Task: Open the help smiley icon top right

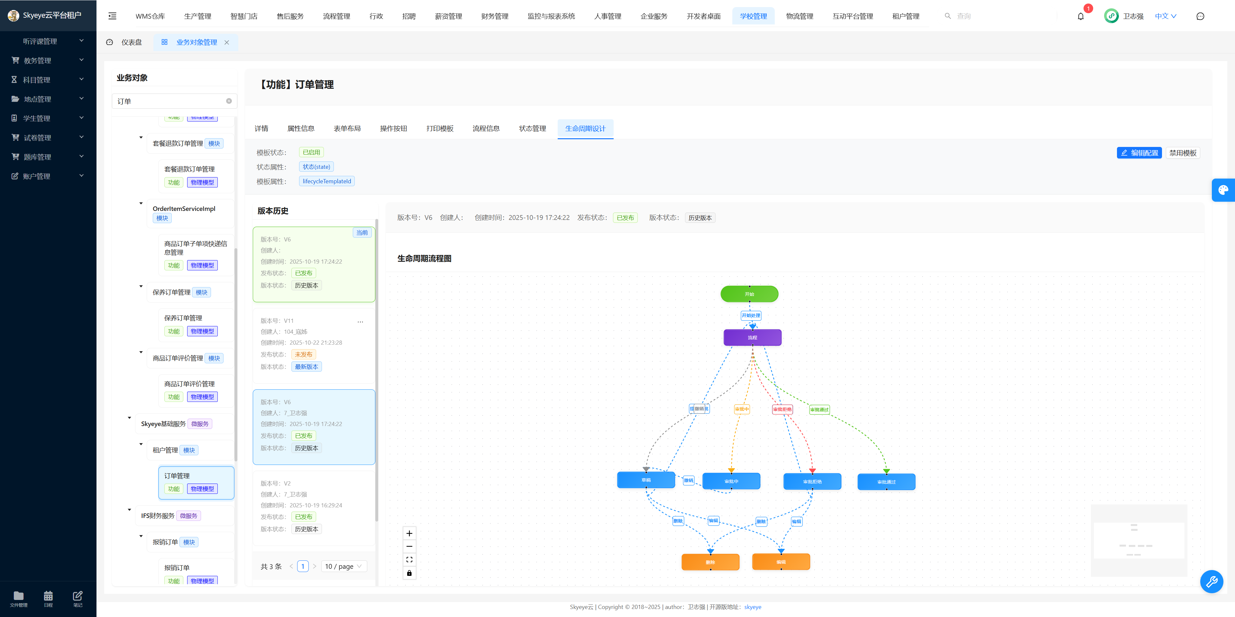Action: coord(1200,16)
